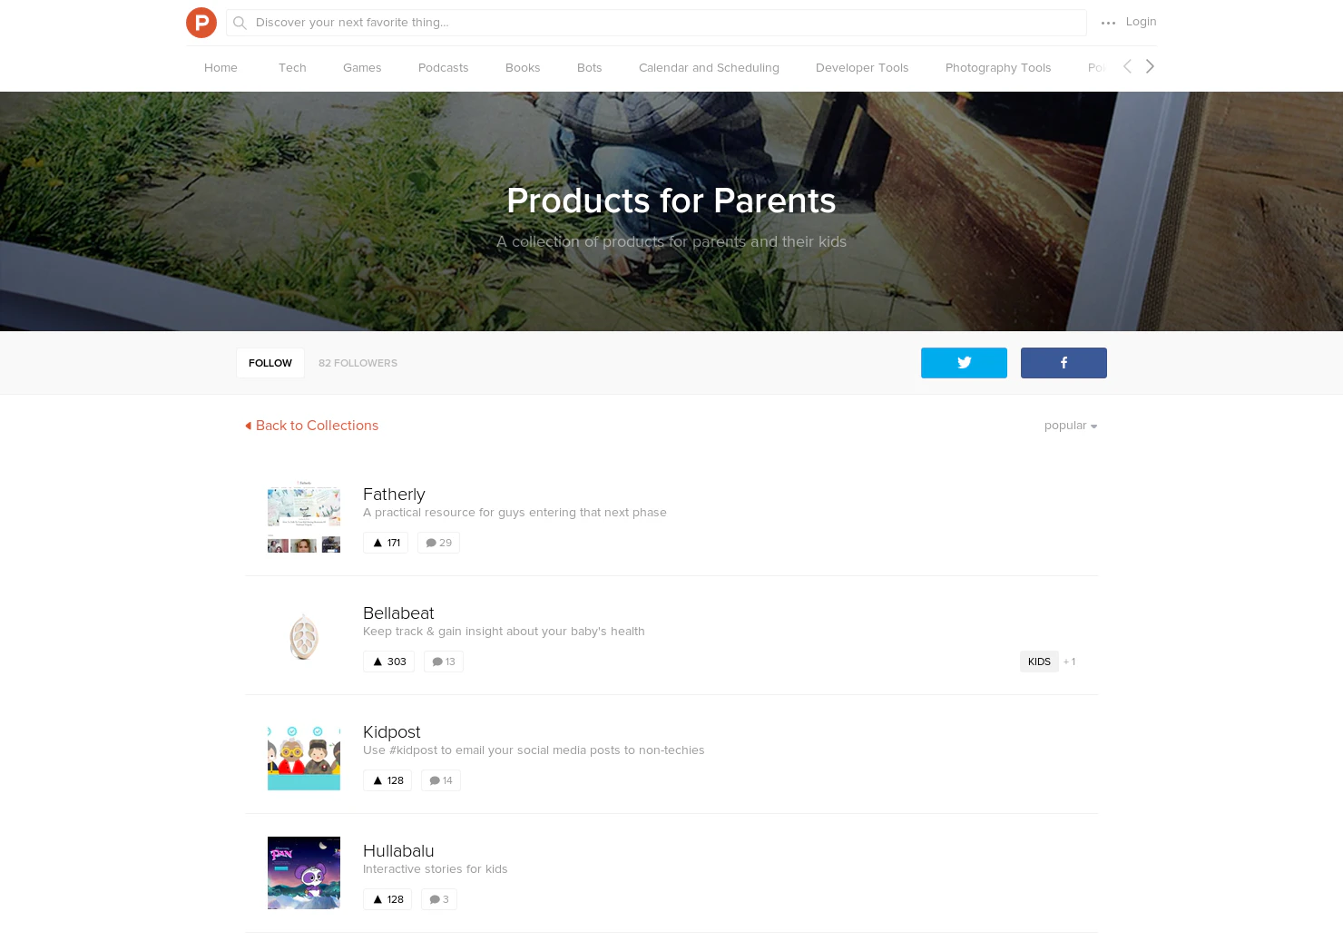The height and width of the screenshot is (941, 1343).
Task: Open the Hullabalu product thumbnail
Action: coord(303,872)
